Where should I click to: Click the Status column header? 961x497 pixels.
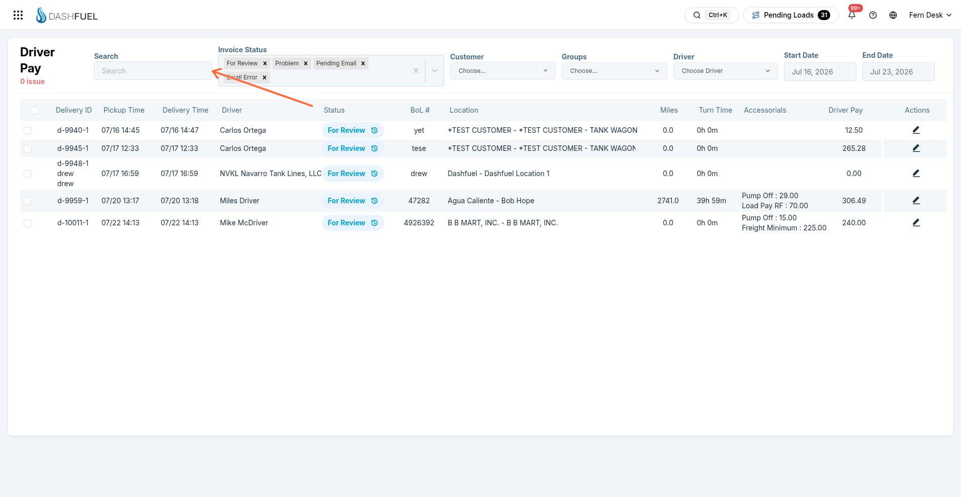[x=334, y=110]
